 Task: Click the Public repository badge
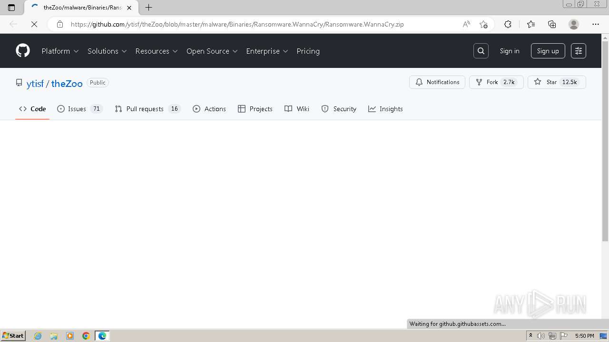click(x=98, y=83)
